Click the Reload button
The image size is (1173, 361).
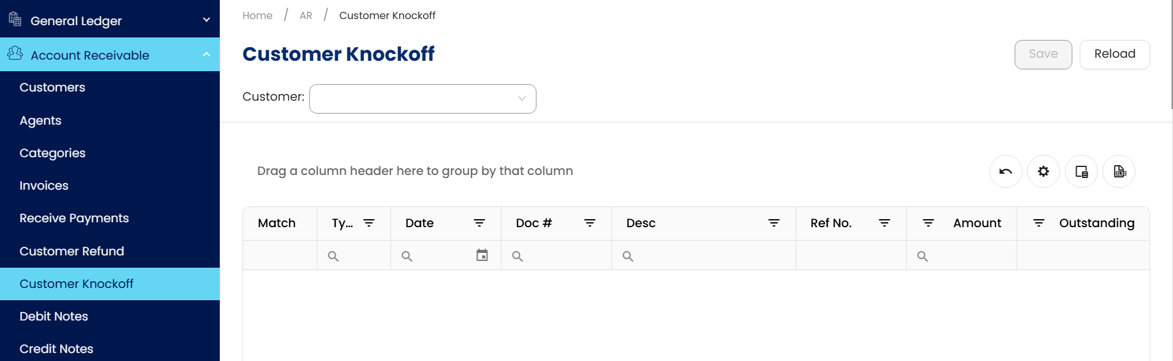point(1114,54)
